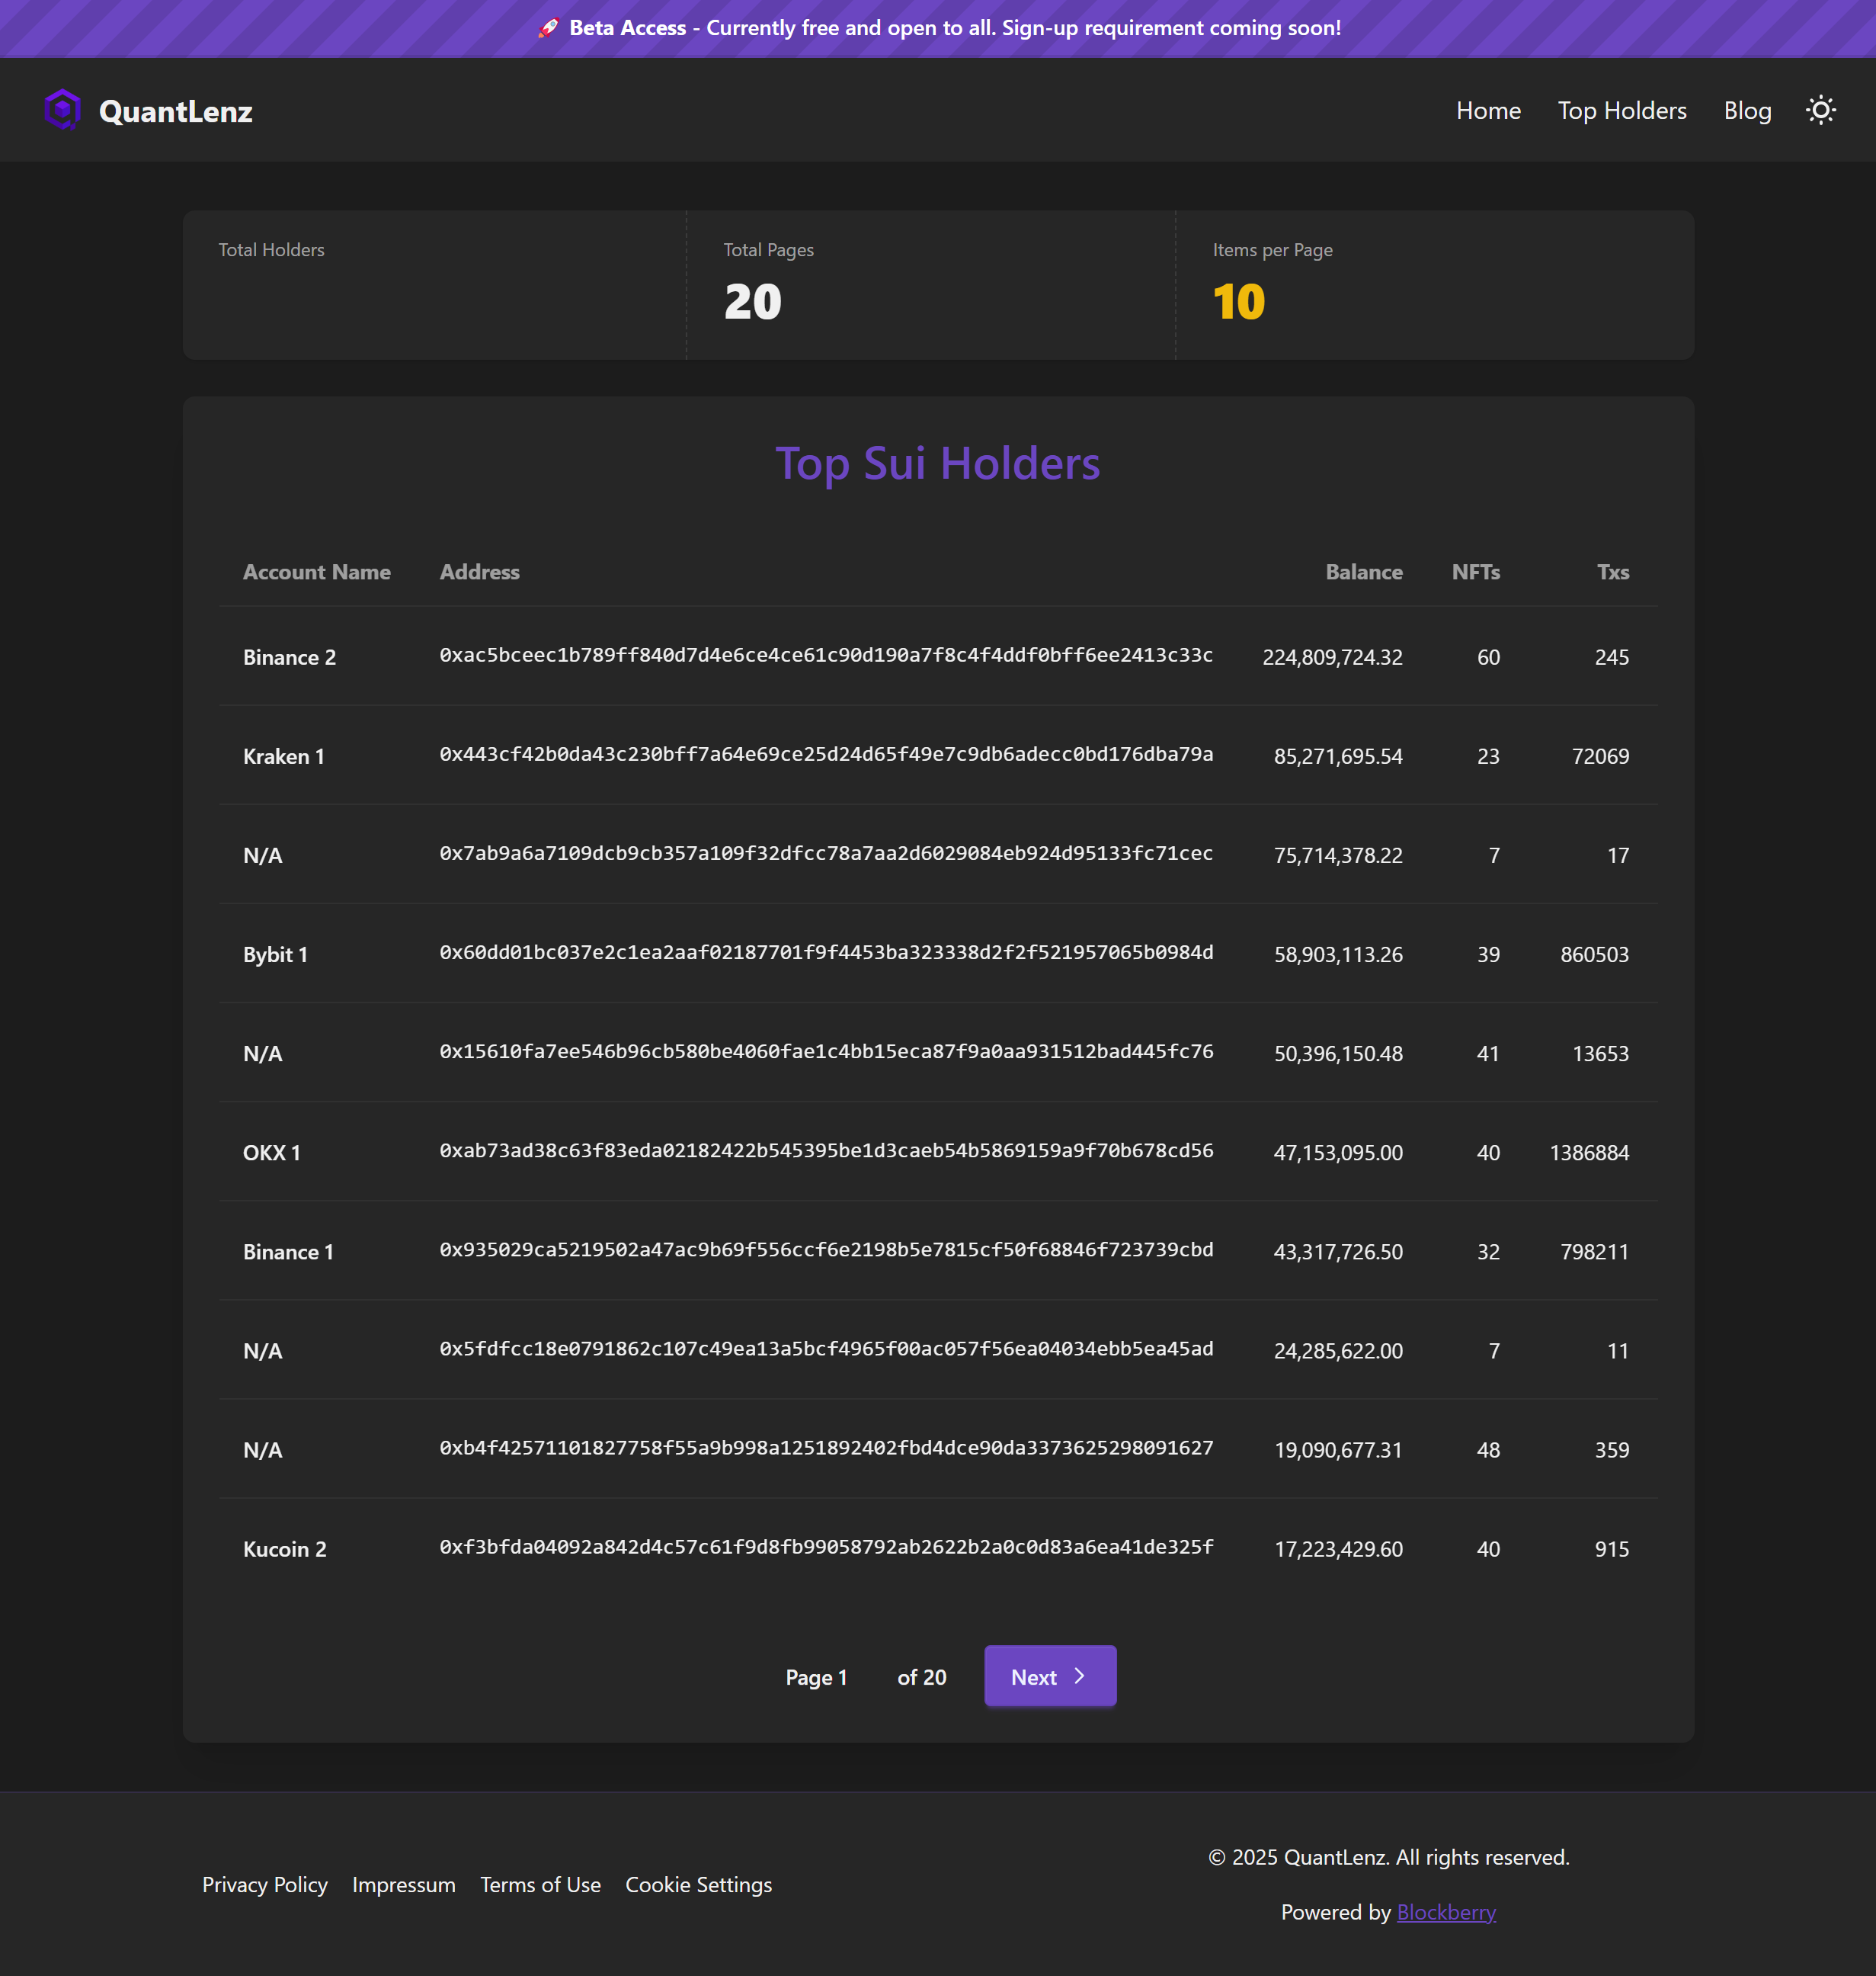Click the address starting with 0x60dd01bc
This screenshot has height=1976, width=1876.
click(x=826, y=952)
